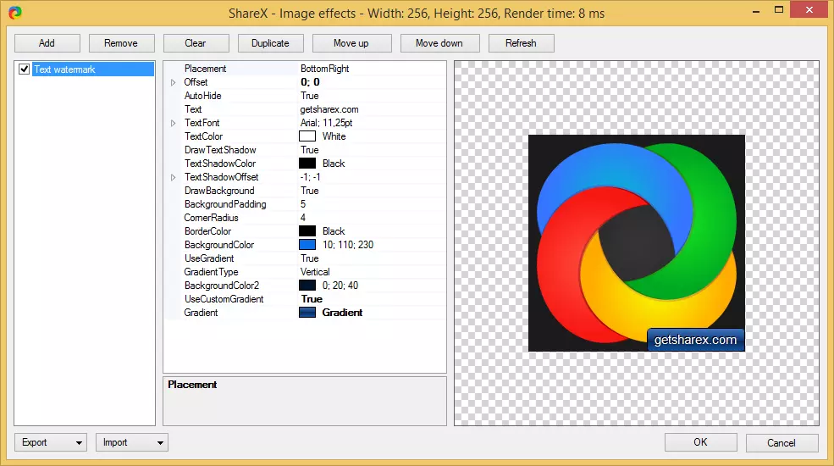Click the BackgroundColor2 dark swatch
834x466 pixels.
307,286
